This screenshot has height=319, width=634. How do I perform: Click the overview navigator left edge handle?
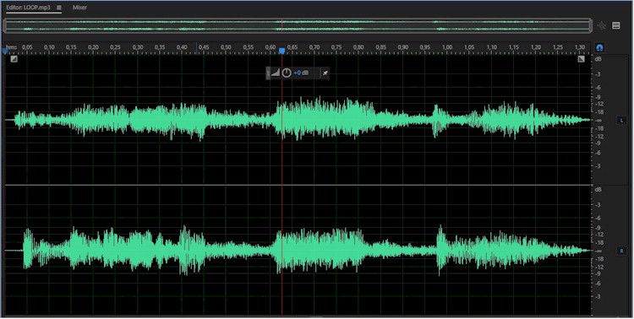5,26
